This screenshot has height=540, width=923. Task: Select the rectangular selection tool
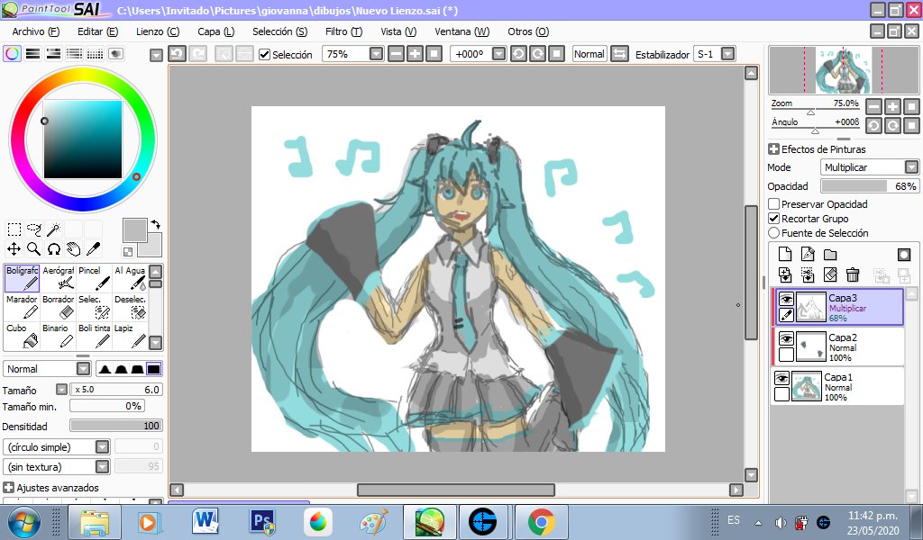point(14,229)
